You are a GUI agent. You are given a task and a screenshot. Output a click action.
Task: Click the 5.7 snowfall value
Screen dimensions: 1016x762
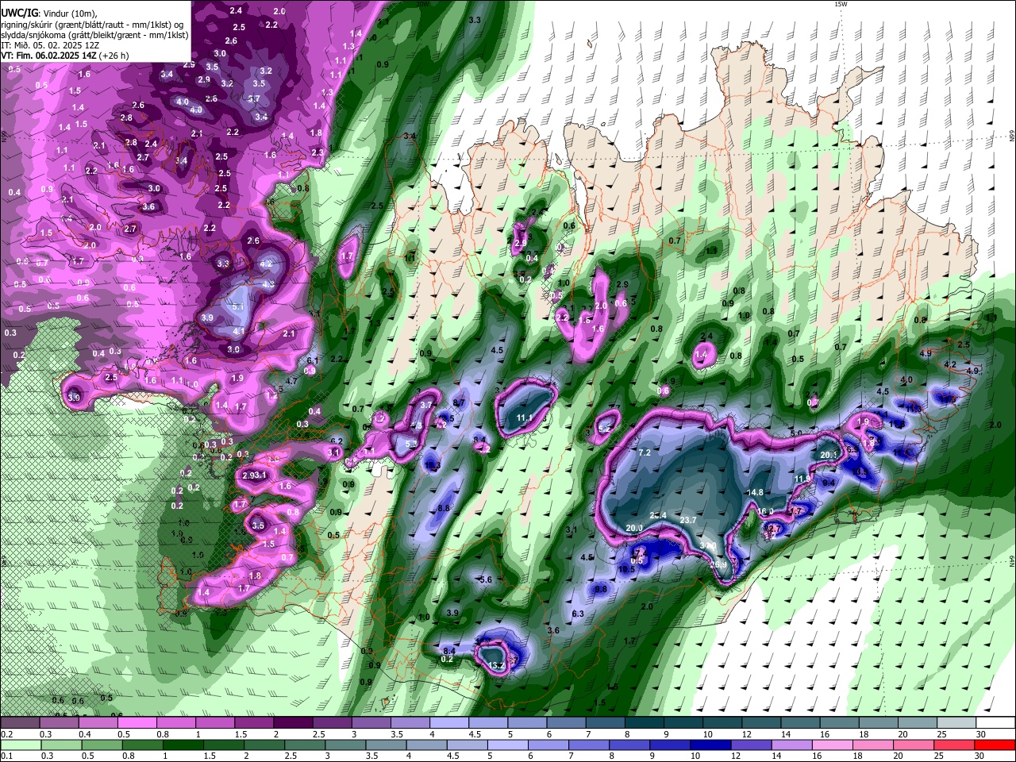tap(254, 99)
